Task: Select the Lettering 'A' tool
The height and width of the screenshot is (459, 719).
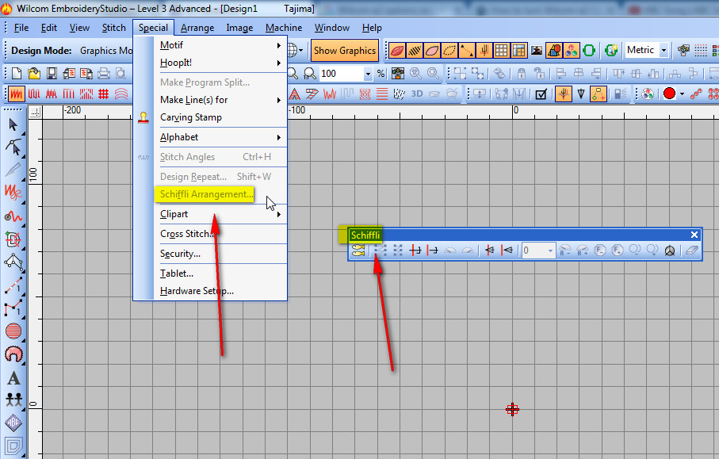Action: [x=13, y=378]
